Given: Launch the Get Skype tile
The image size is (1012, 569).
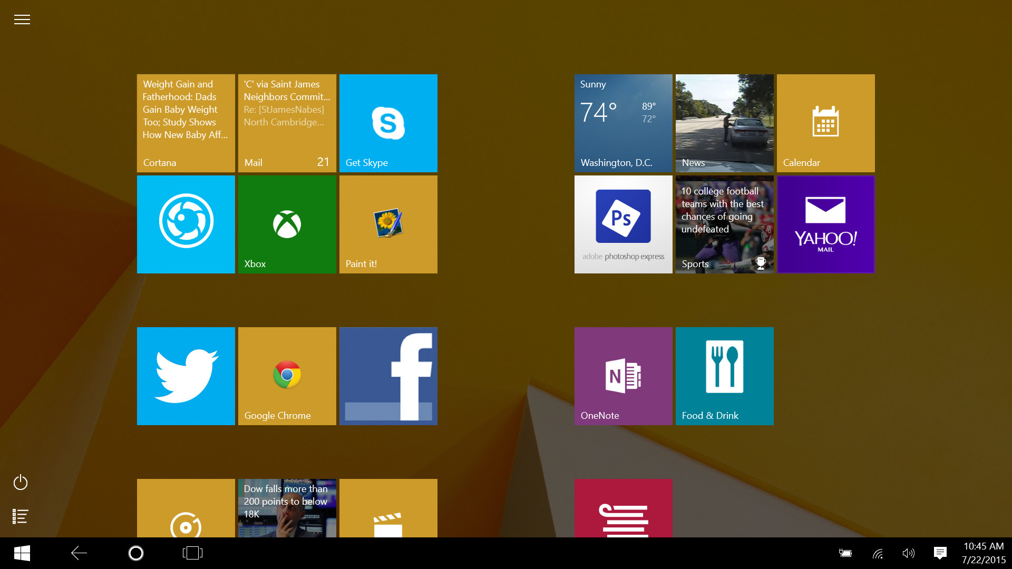Looking at the screenshot, I should [x=388, y=123].
